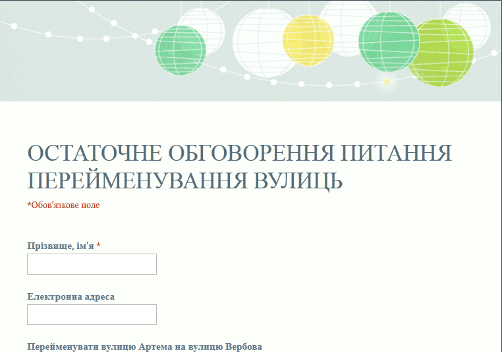
Task: Click the Прізвище, ім'я label
Action: tap(64, 246)
